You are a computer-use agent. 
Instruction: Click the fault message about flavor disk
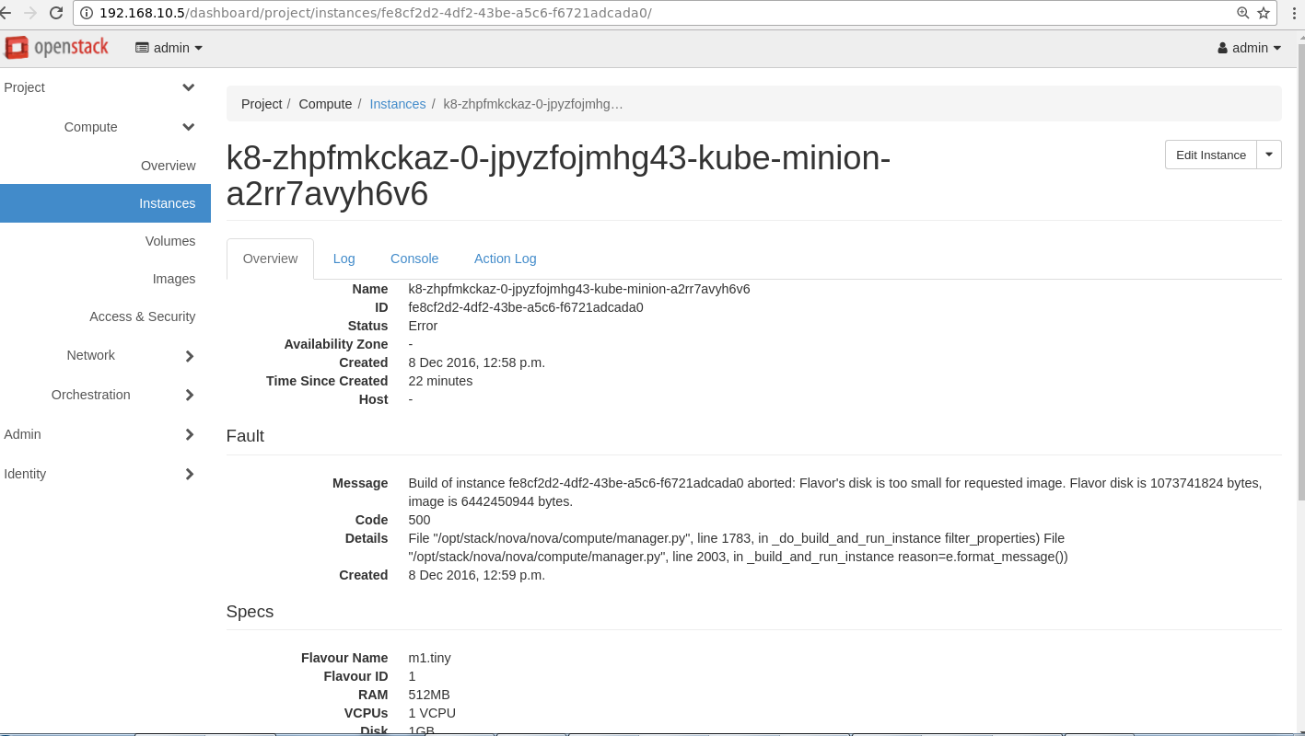coord(835,492)
